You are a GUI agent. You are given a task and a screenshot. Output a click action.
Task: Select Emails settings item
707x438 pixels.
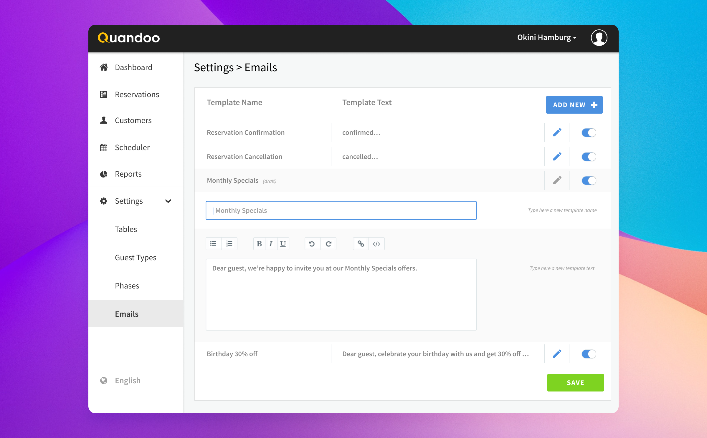pyautogui.click(x=136, y=314)
